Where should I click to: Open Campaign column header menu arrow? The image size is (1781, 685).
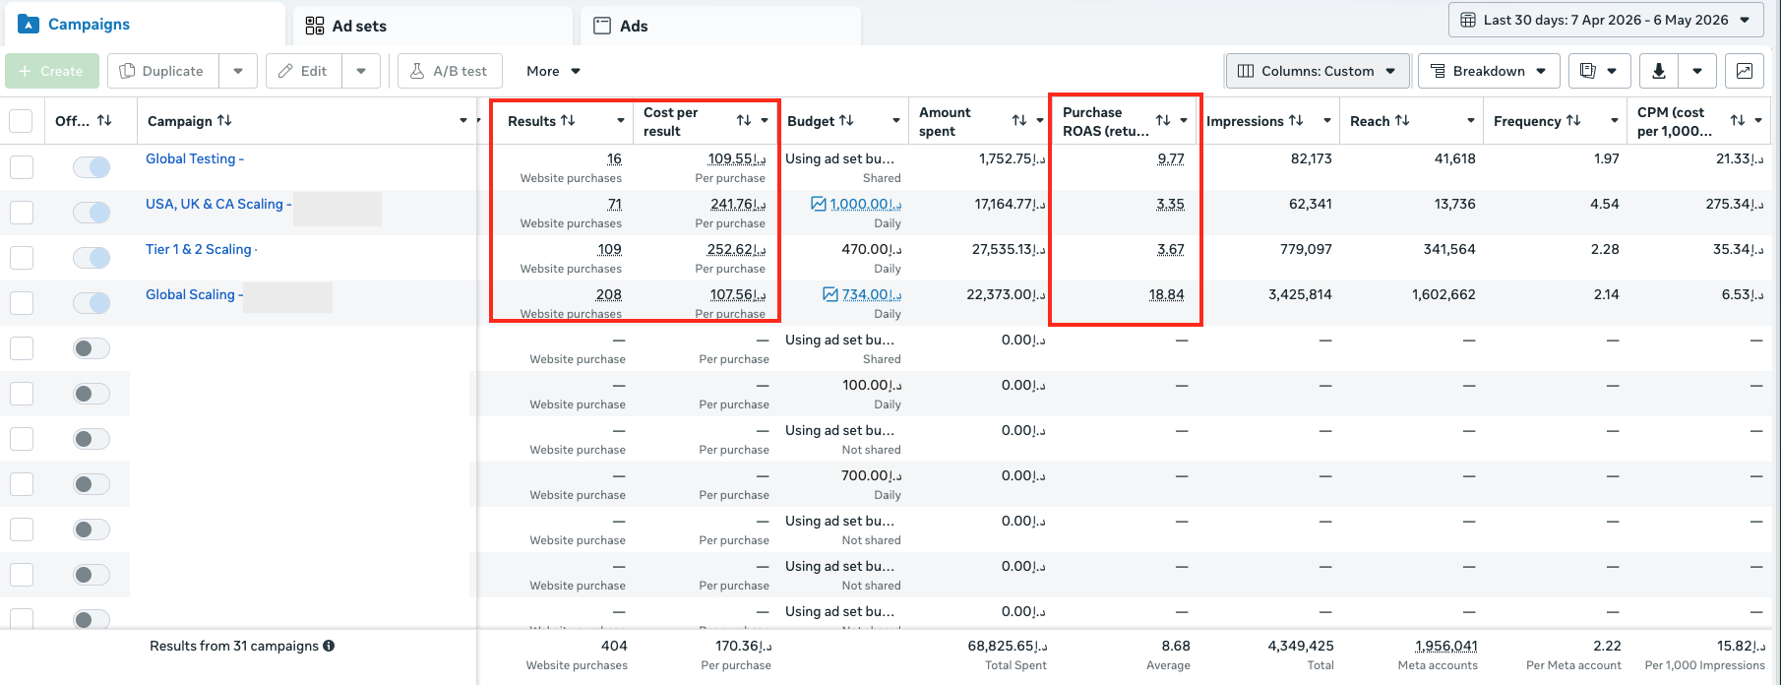pyautogui.click(x=463, y=120)
